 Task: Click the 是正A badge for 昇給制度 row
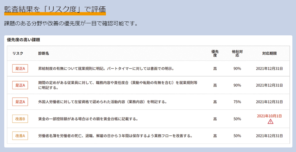[x=20, y=69]
